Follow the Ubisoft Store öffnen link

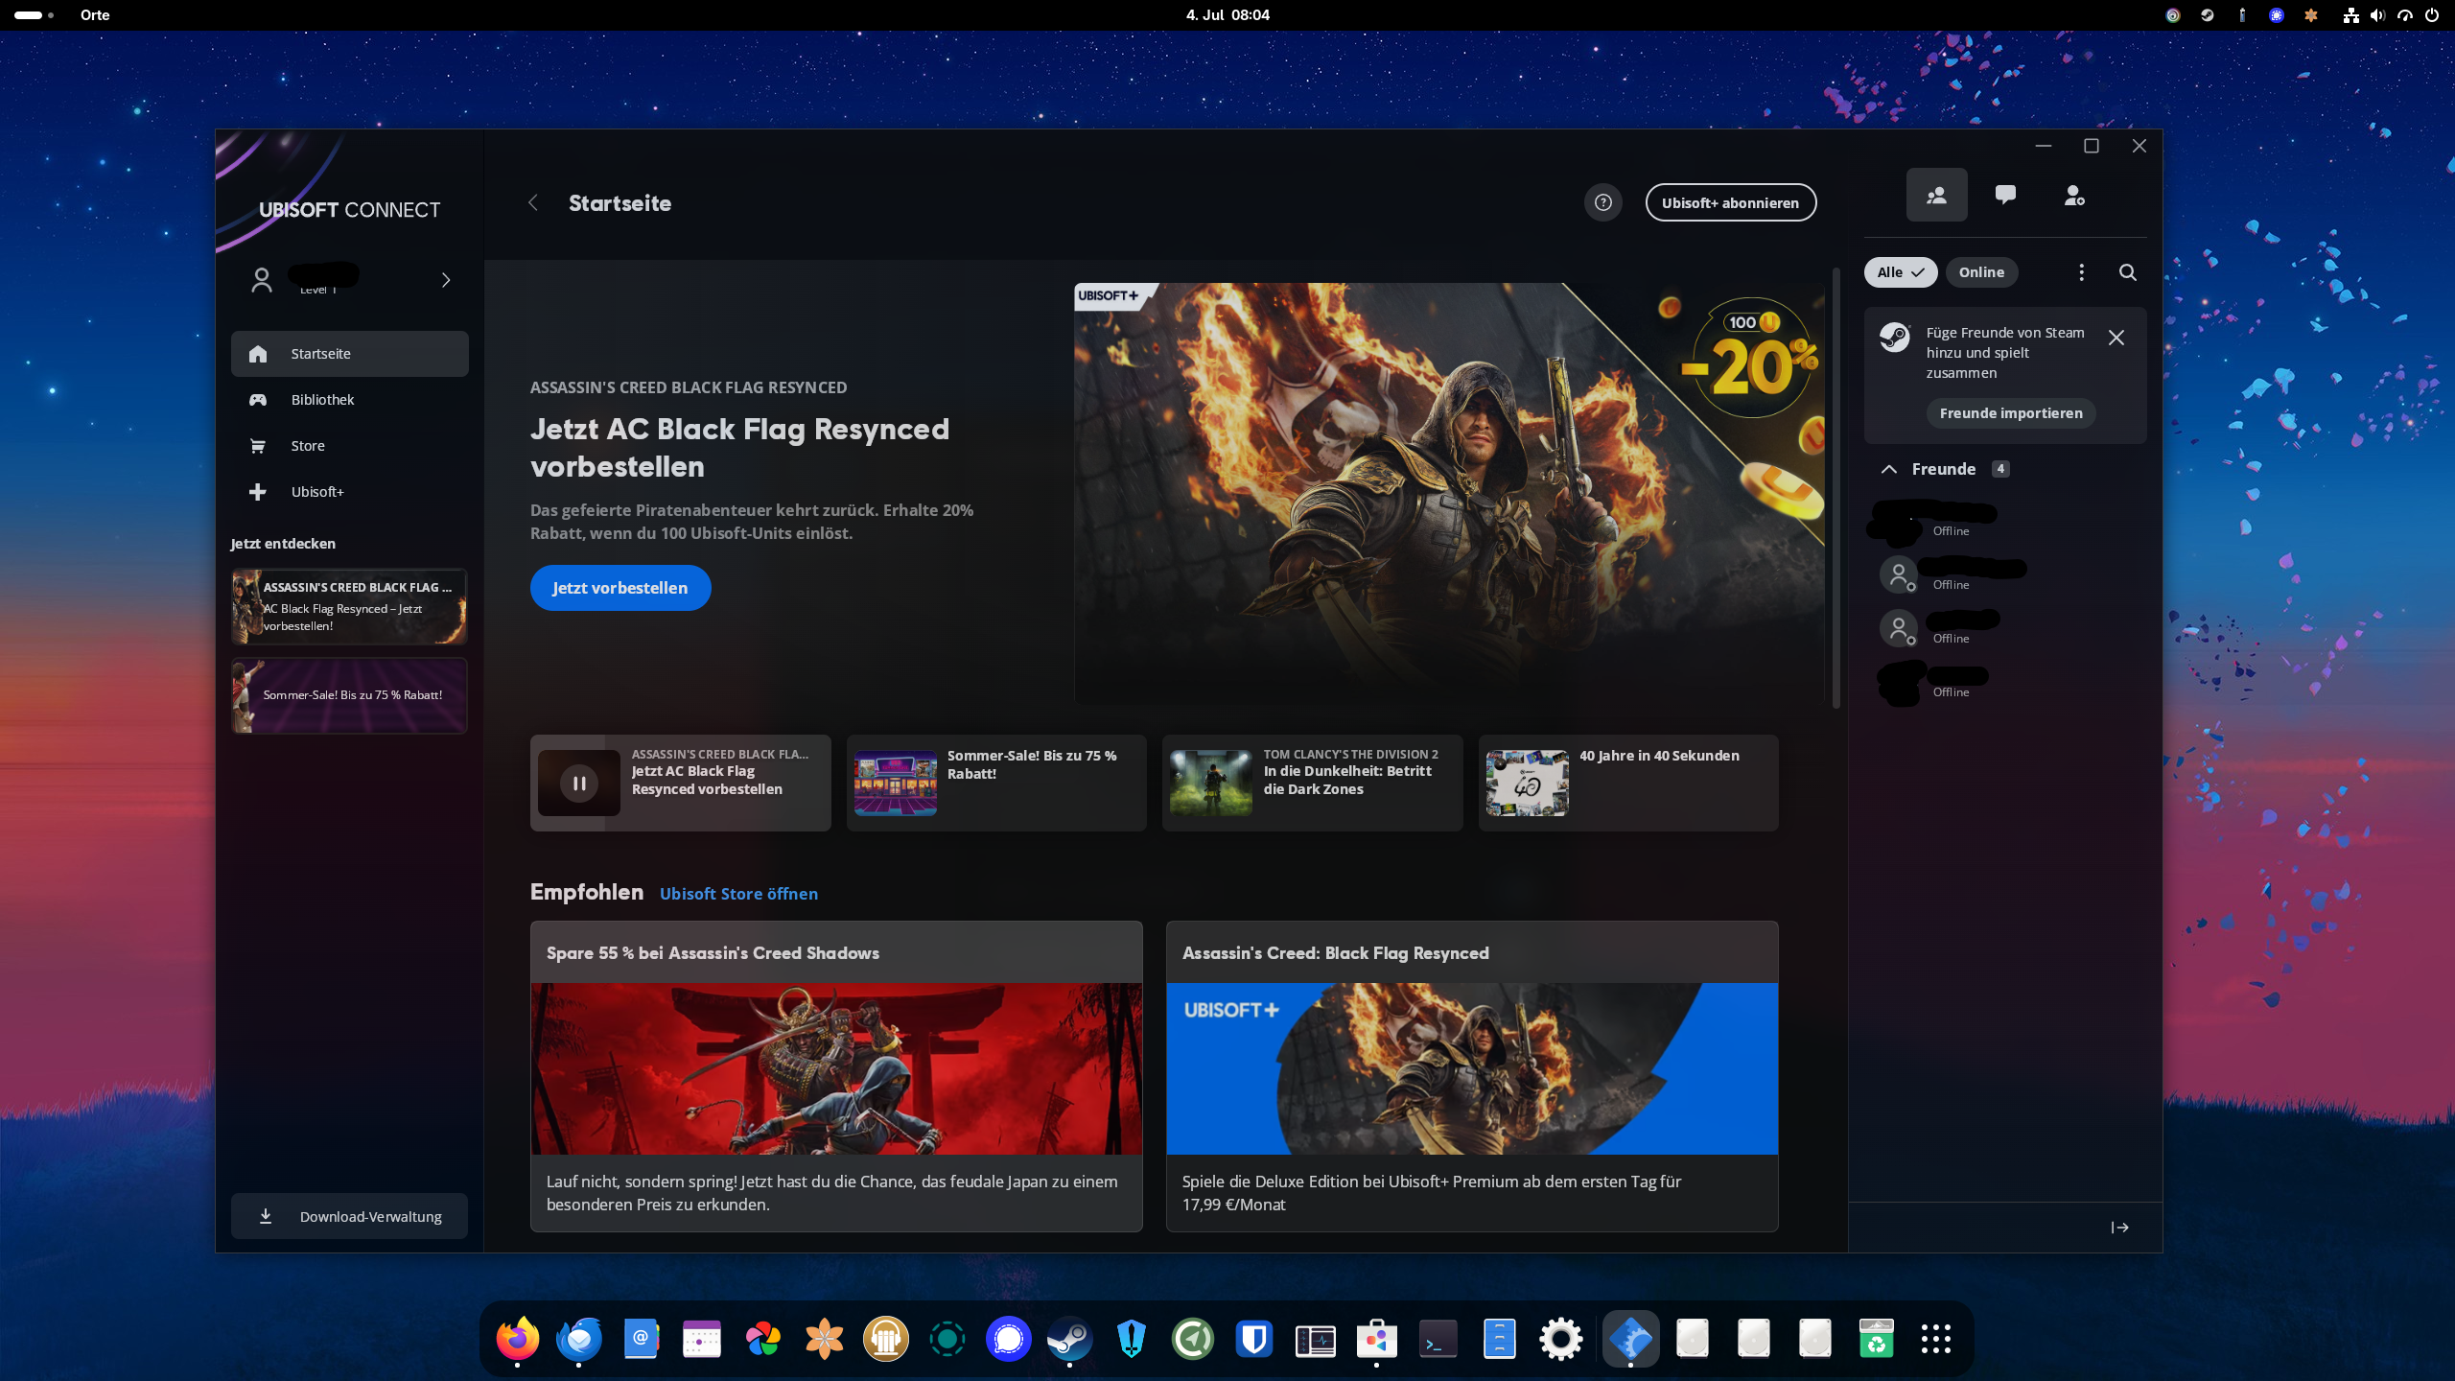738,894
